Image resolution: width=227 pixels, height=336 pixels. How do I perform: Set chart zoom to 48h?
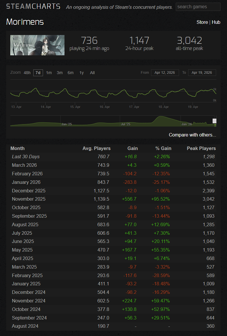(27, 73)
